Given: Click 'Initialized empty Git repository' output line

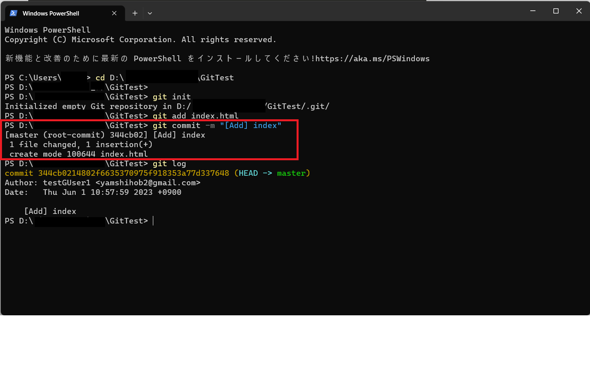Looking at the screenshot, I should click(167, 106).
